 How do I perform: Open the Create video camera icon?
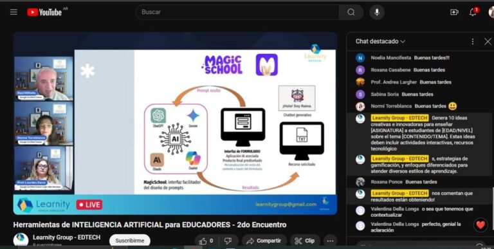point(454,12)
